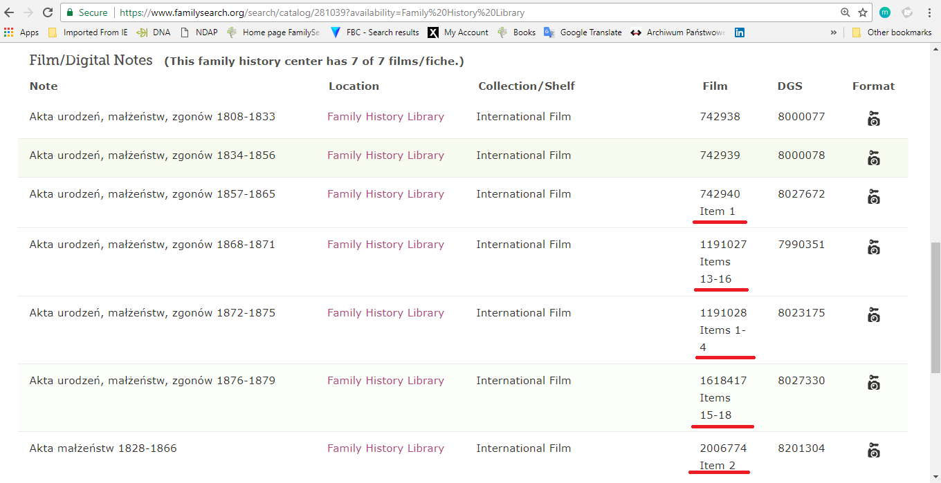View digital images for film 1191028
941x483 pixels.
[x=873, y=315]
